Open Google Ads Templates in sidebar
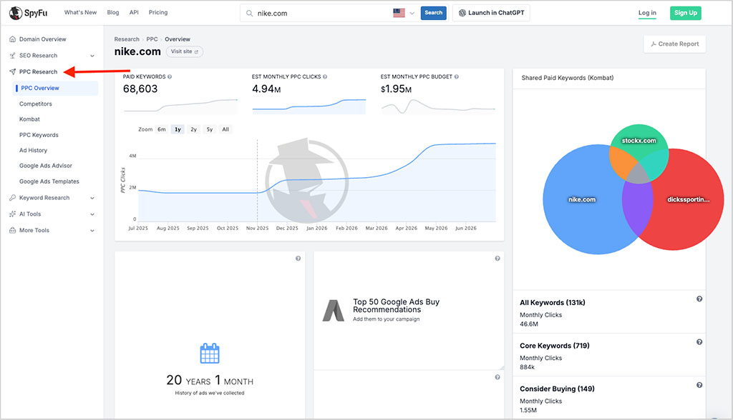Image resolution: width=733 pixels, height=420 pixels. (x=49, y=181)
